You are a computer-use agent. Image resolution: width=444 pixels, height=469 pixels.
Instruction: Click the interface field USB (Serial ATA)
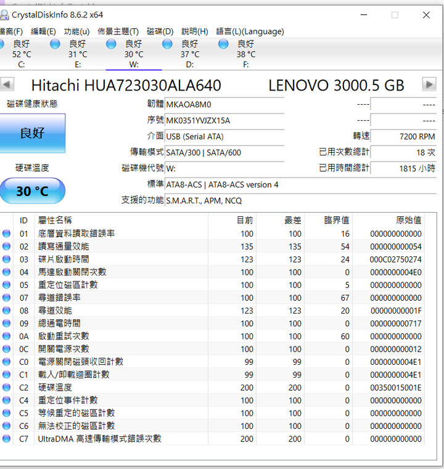coord(224,137)
